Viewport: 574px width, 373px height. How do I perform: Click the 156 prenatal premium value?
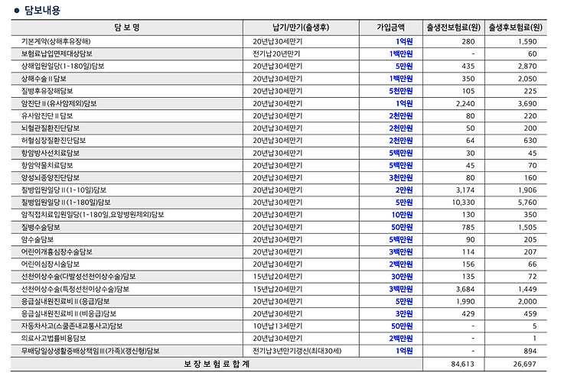(x=468, y=264)
